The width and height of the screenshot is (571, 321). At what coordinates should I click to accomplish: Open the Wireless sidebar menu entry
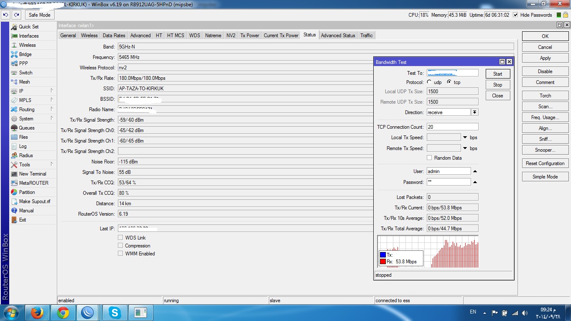[x=27, y=45]
